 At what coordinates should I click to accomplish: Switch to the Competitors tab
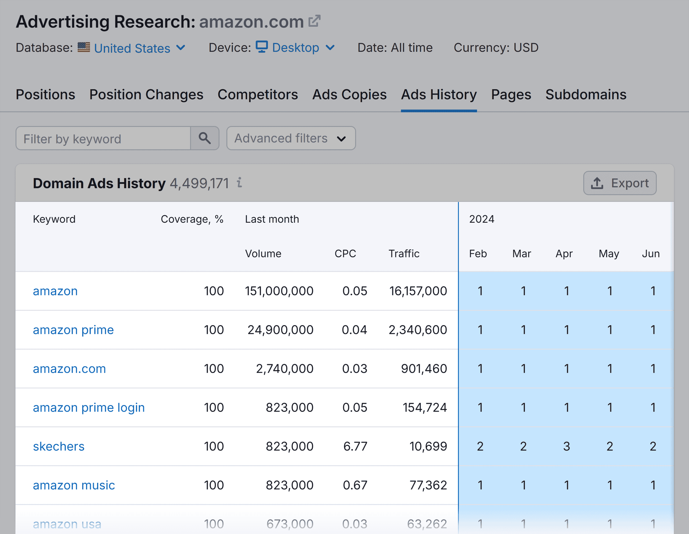pos(258,94)
